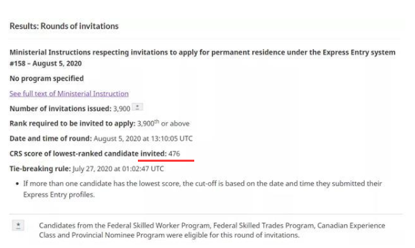Click the 3,900th or above rank value
The height and width of the screenshot is (248, 415).
tap(163, 124)
